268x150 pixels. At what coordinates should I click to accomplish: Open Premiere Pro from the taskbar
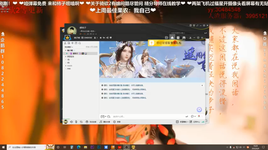92,147
